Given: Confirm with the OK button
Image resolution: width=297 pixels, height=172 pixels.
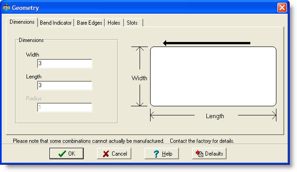Looking at the screenshot, I should pos(66,153).
